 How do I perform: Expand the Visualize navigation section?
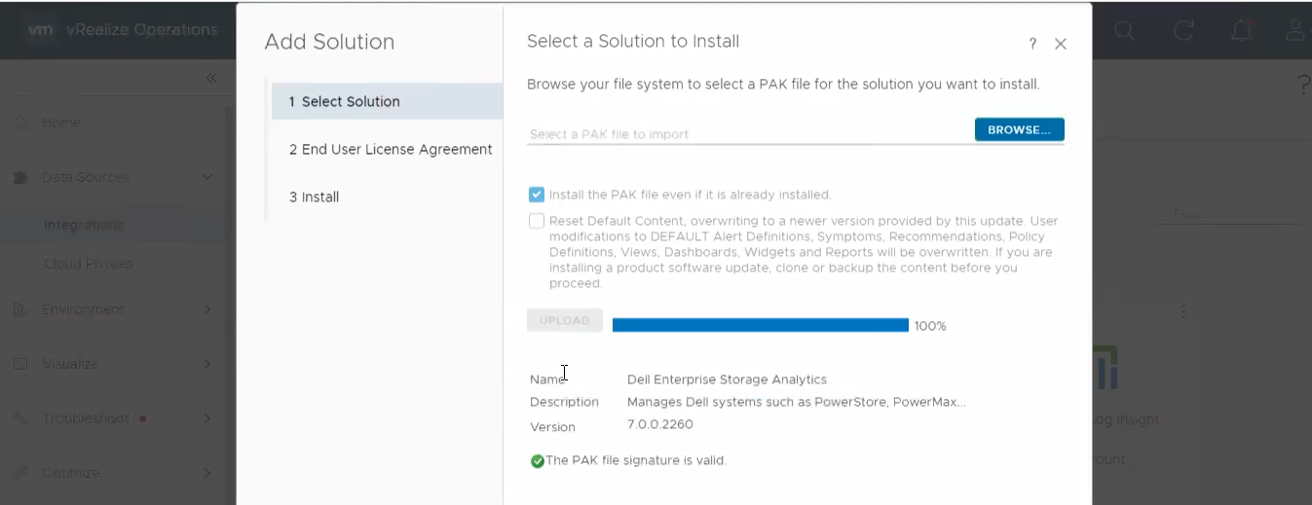206,364
